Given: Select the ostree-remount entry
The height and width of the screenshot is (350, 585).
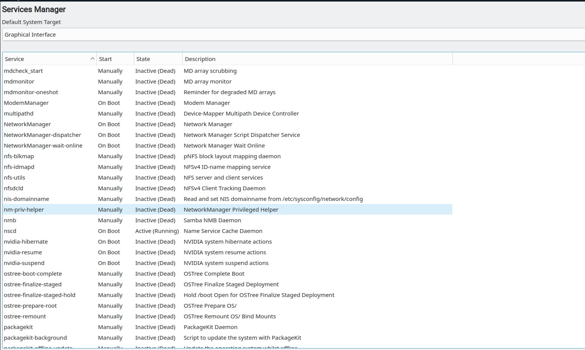Looking at the screenshot, I should 114,316.
